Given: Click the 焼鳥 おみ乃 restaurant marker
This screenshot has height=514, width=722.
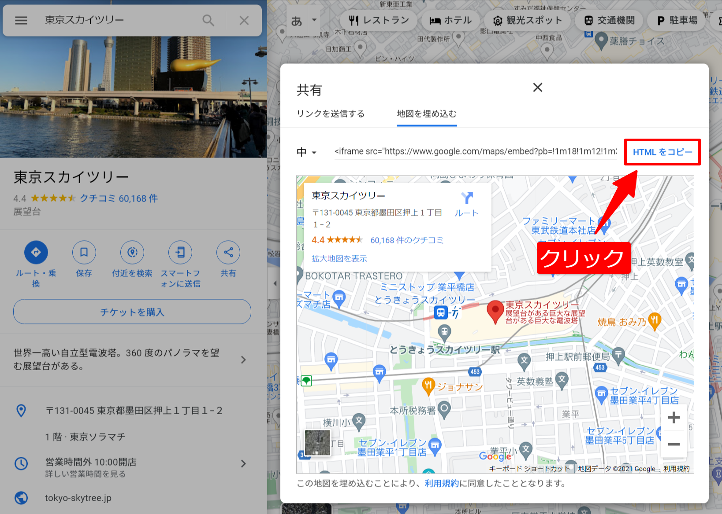Looking at the screenshot, I should point(655,322).
